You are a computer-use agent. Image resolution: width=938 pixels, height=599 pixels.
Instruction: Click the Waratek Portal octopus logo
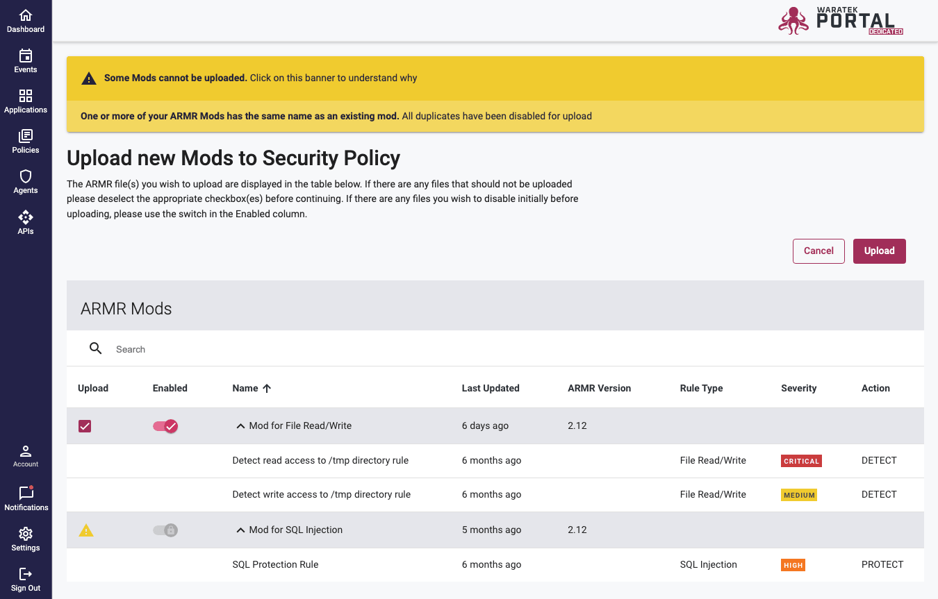point(793,20)
